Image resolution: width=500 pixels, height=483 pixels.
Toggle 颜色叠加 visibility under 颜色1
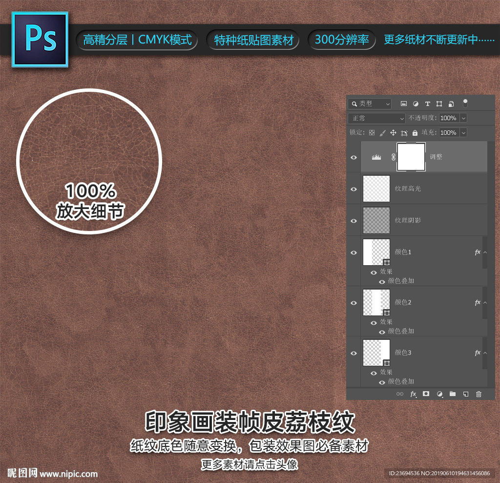[x=382, y=282]
